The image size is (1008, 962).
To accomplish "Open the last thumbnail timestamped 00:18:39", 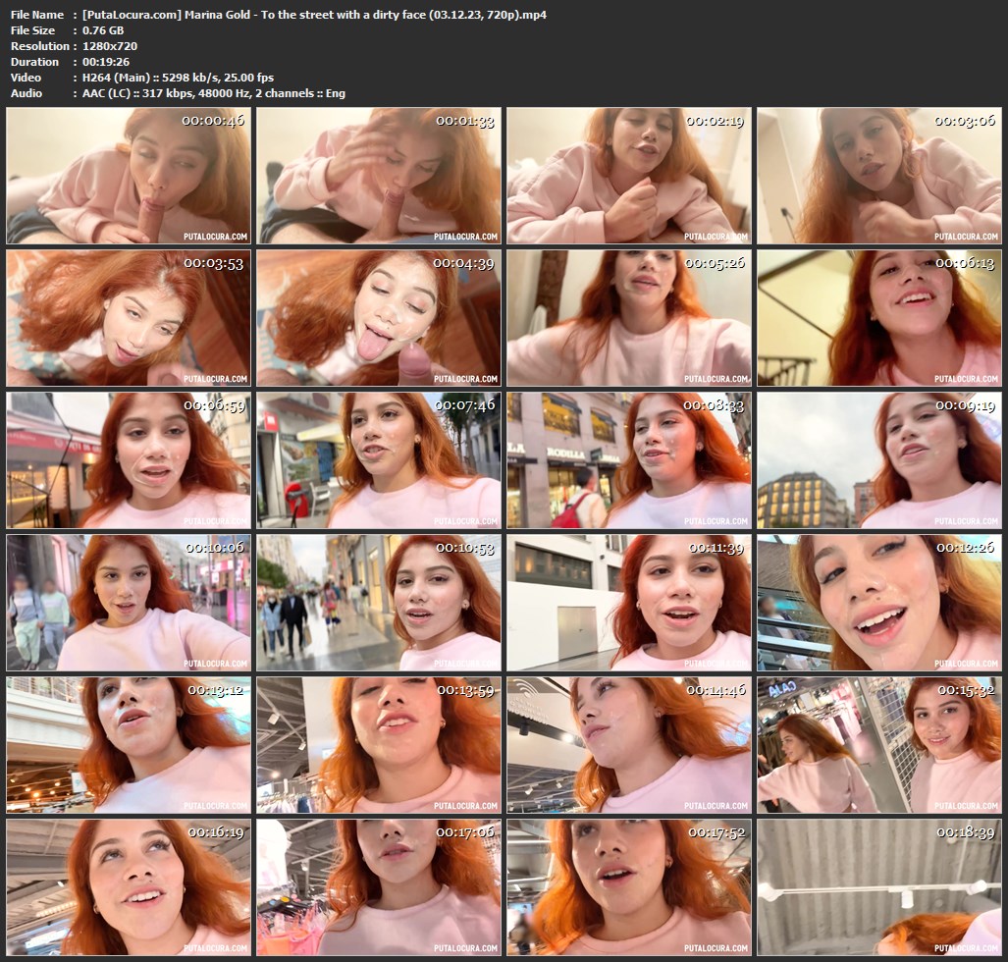I will pyautogui.click(x=878, y=887).
